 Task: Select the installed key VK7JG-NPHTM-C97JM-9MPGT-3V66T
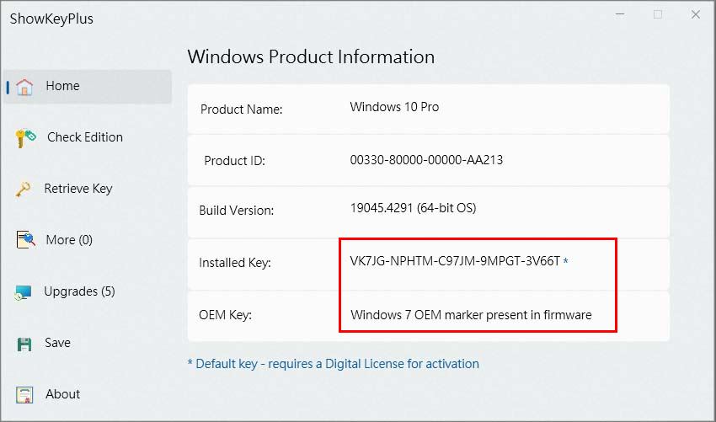coord(455,261)
